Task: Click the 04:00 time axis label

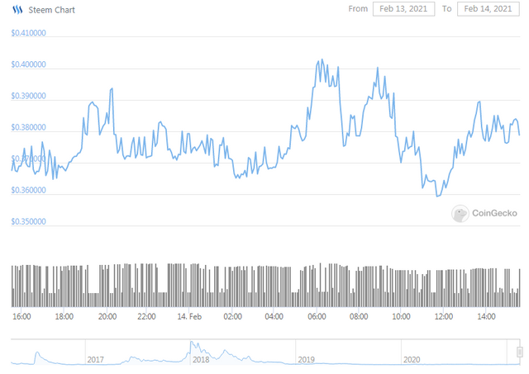Action: [x=274, y=317]
